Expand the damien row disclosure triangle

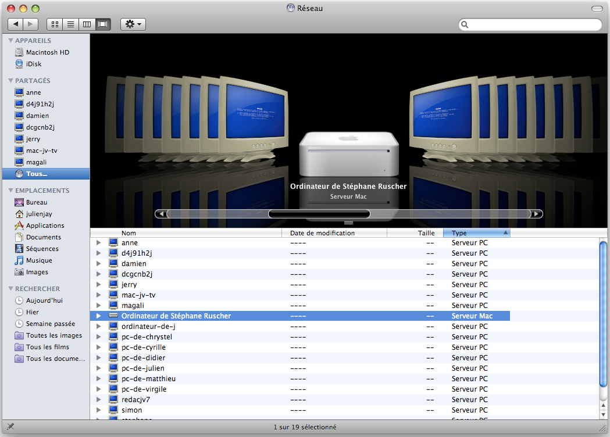tap(98, 264)
